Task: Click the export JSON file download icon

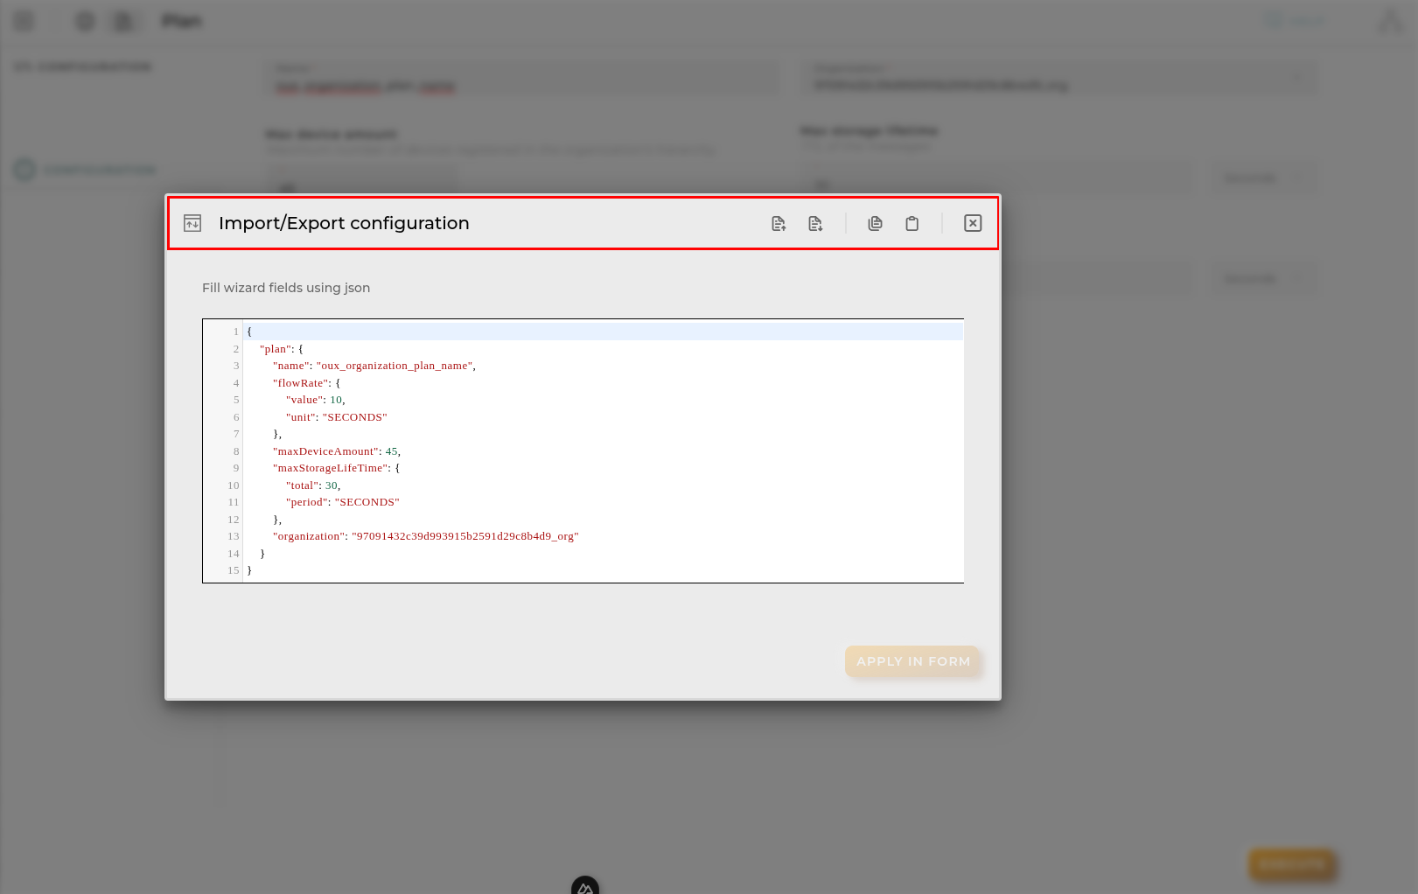Action: point(815,224)
